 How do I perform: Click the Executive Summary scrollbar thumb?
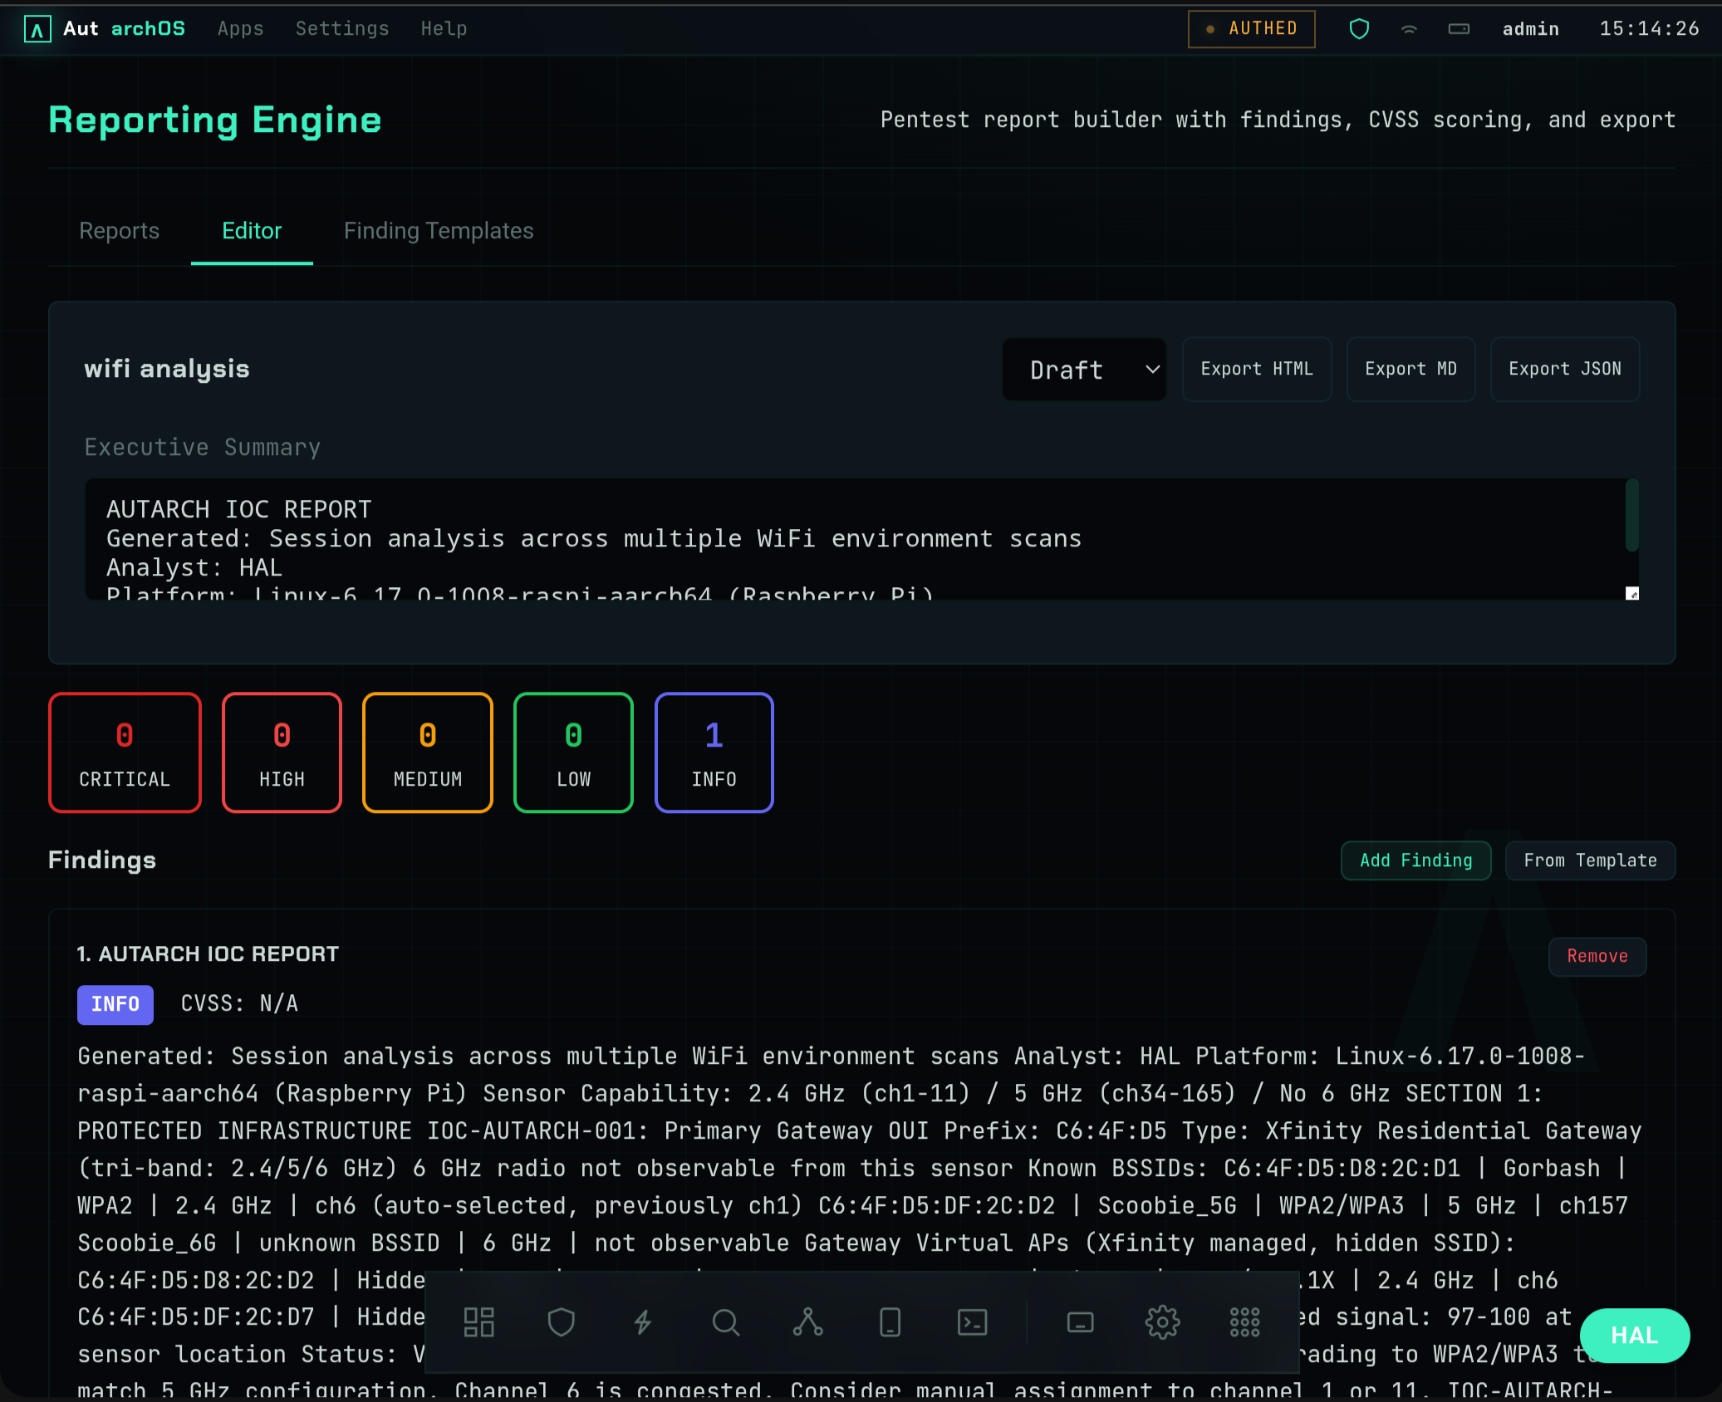[x=1631, y=515]
